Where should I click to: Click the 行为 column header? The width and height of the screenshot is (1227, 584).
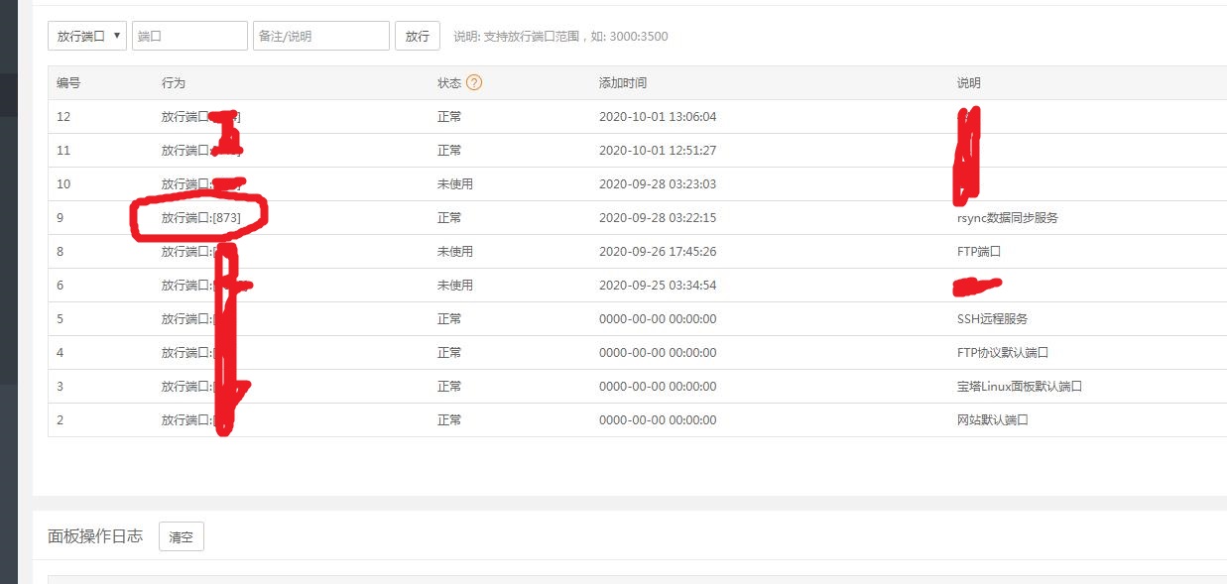[x=174, y=82]
